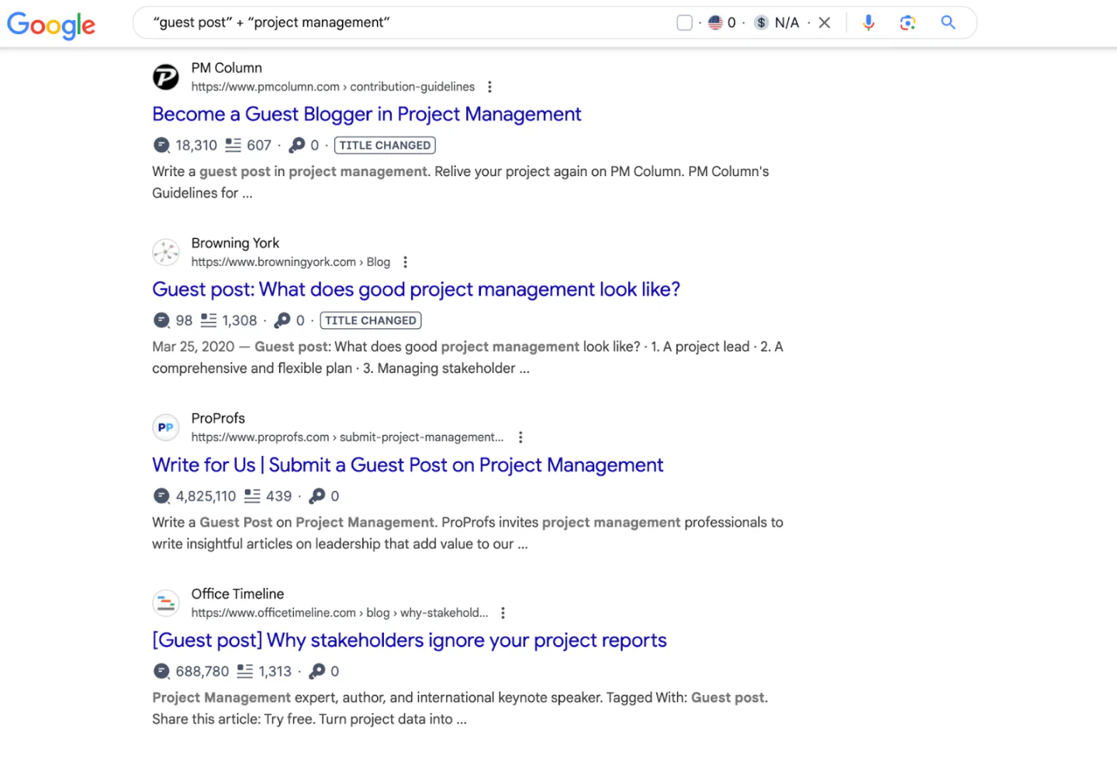This screenshot has width=1117, height=757.
Task: Open "Guest post: What does good project management" link
Action: 416,289
